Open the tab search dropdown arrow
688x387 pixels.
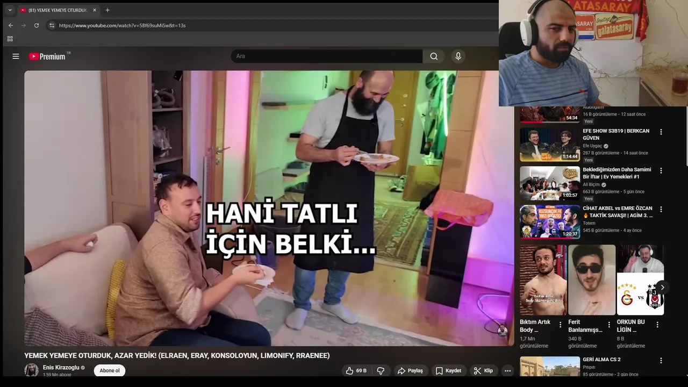[x=10, y=10]
